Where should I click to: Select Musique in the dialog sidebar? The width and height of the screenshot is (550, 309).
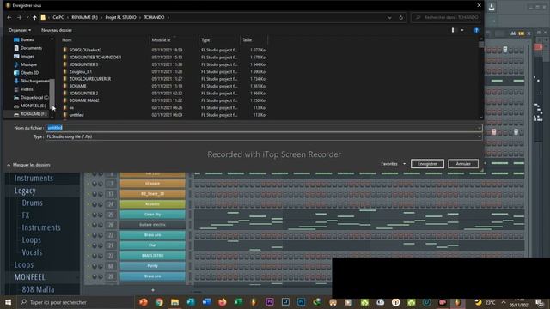pyautogui.click(x=28, y=64)
